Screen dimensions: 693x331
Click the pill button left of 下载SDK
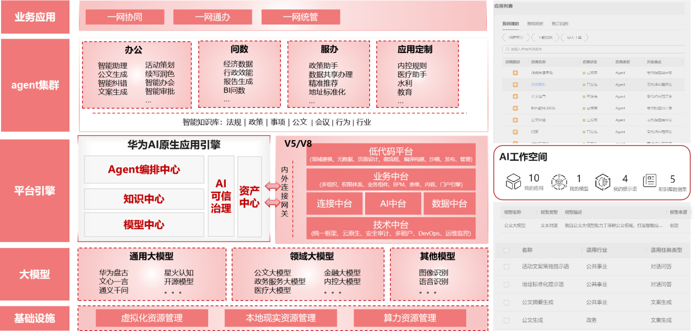pyautogui.click(x=516, y=38)
